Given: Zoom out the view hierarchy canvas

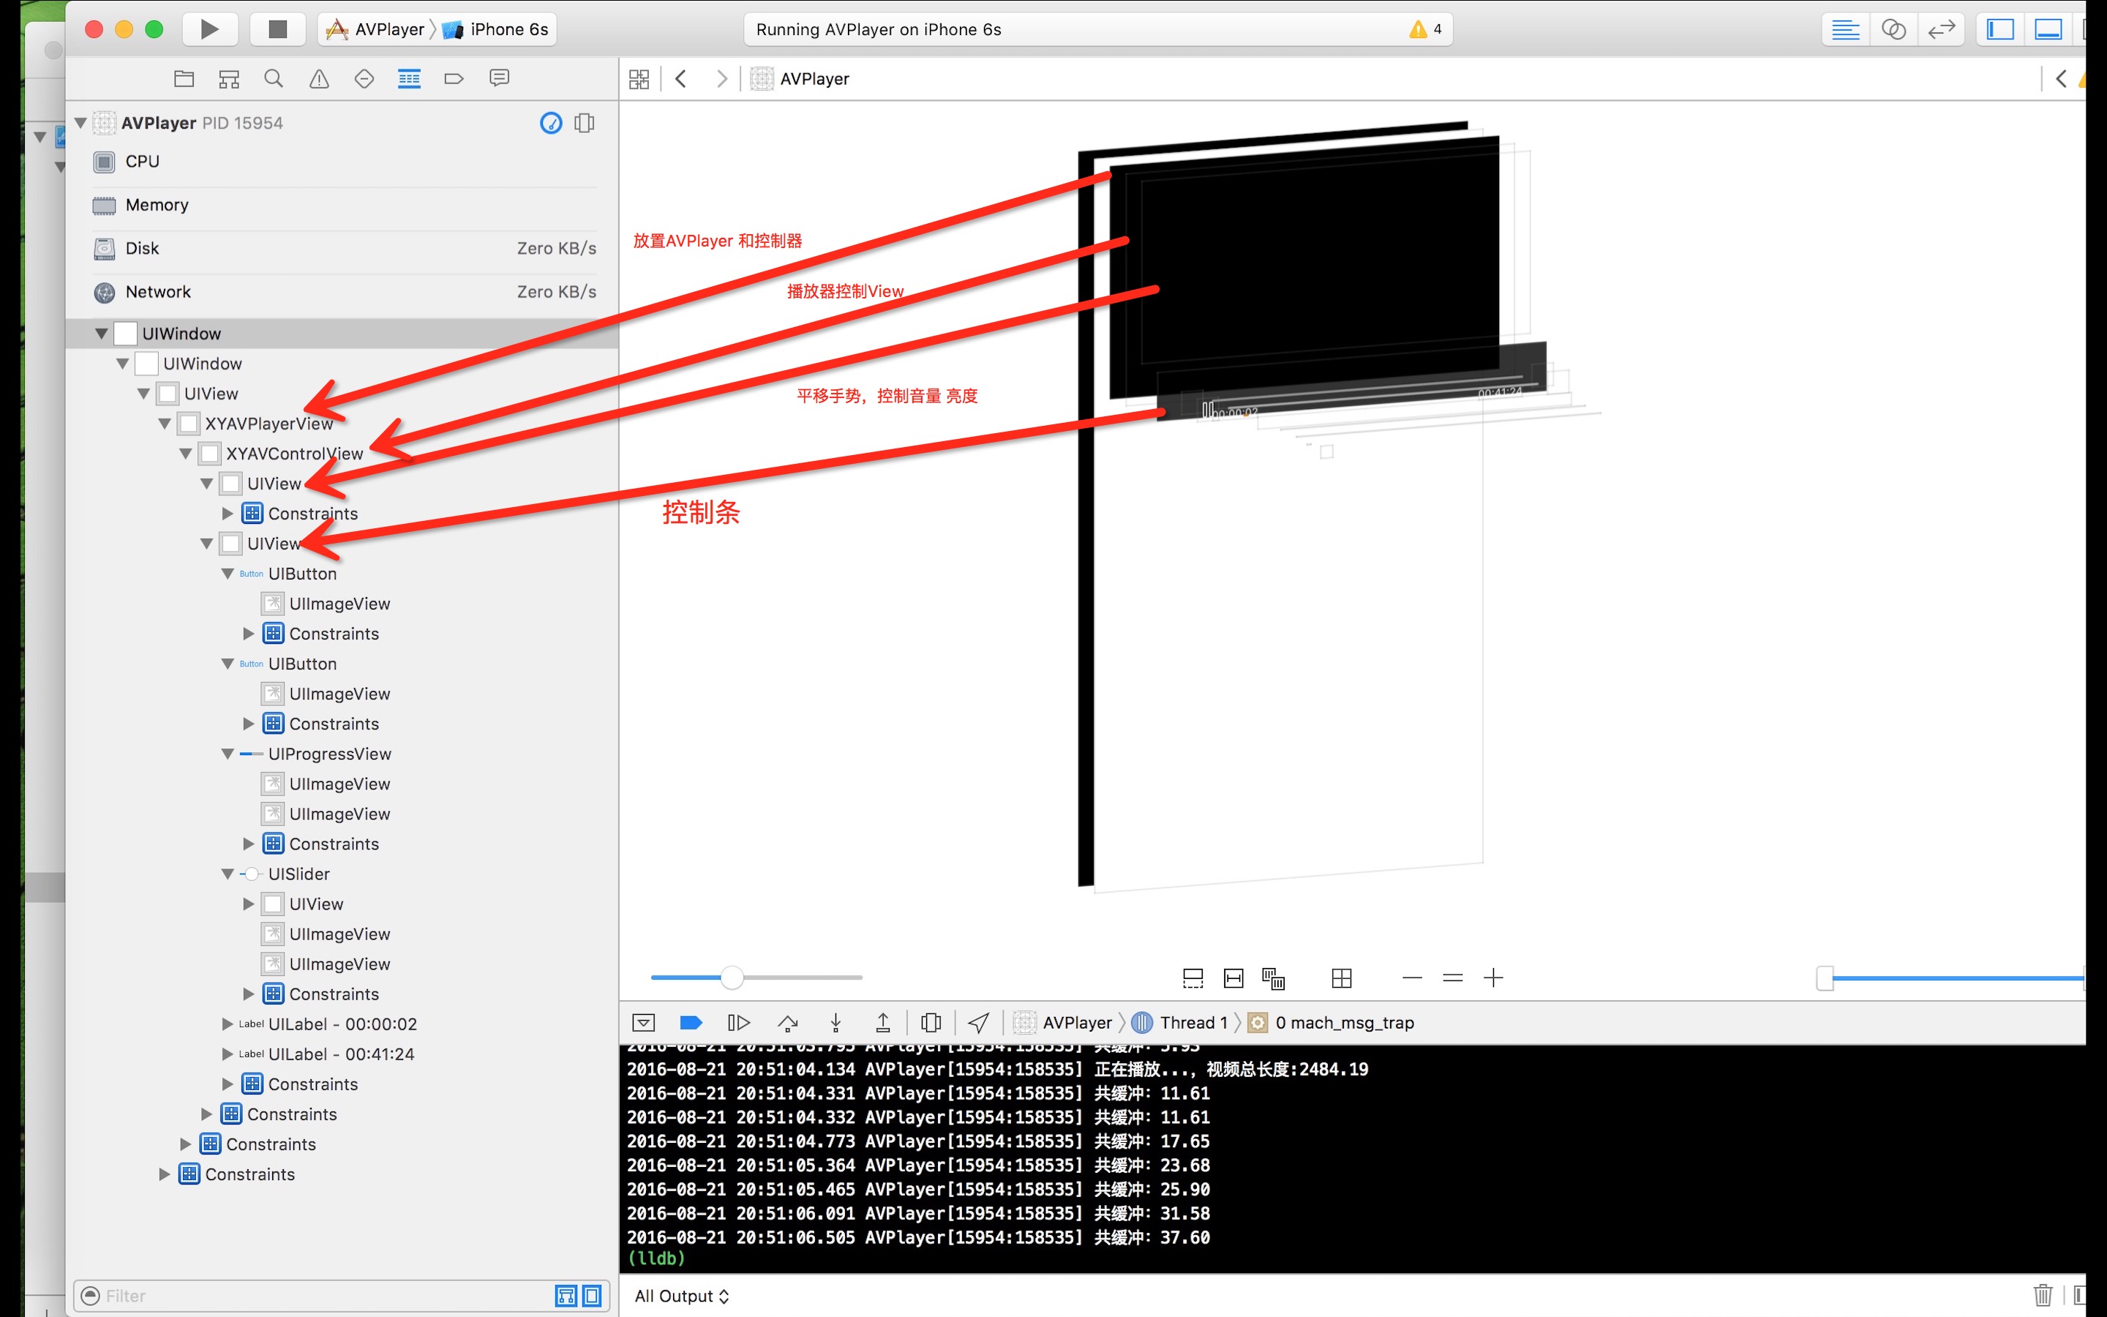Looking at the screenshot, I should [x=1412, y=978].
